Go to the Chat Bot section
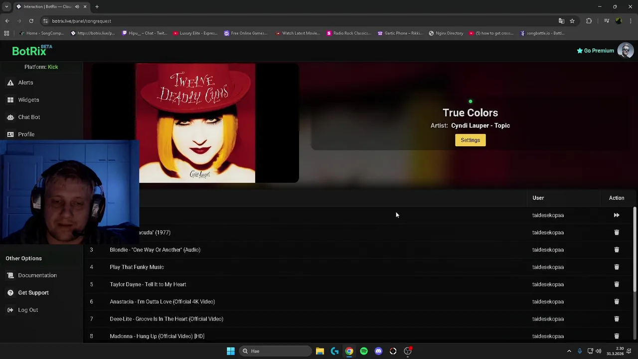This screenshot has width=638, height=359. 29,117
